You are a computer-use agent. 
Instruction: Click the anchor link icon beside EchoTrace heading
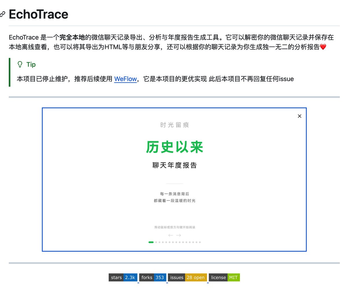coord(3,14)
